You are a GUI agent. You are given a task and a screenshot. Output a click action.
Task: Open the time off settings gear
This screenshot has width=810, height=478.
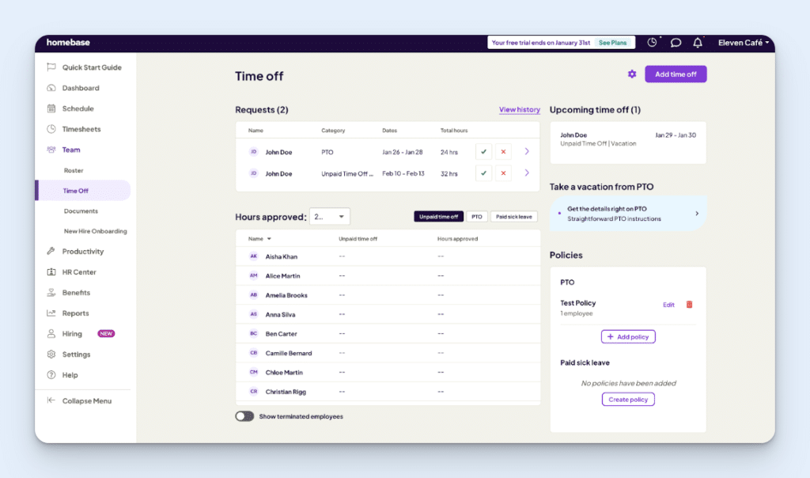[x=631, y=74]
